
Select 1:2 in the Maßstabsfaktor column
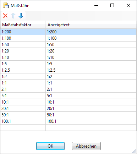23,77
